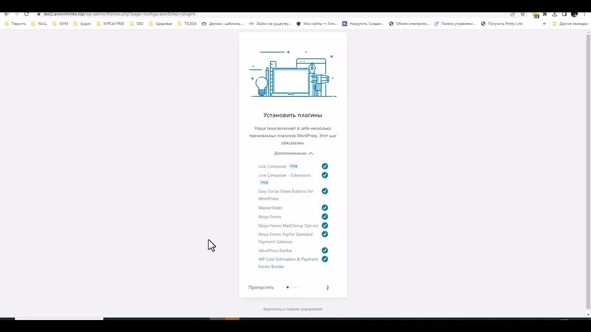Open the Обмен электронн bookmark
591x332 pixels.
[409, 24]
